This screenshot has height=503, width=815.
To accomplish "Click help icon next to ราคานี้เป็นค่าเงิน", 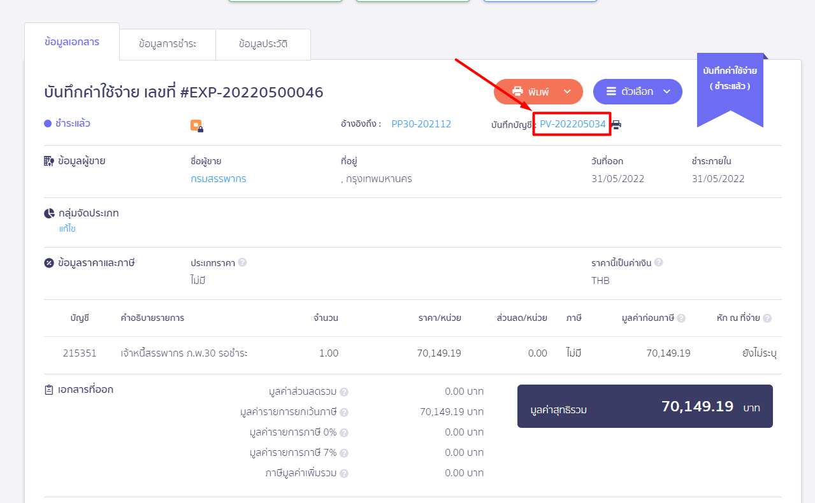I will (x=658, y=262).
